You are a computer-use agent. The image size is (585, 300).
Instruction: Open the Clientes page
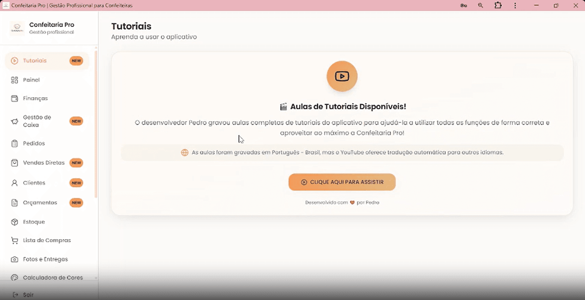[x=47, y=183]
